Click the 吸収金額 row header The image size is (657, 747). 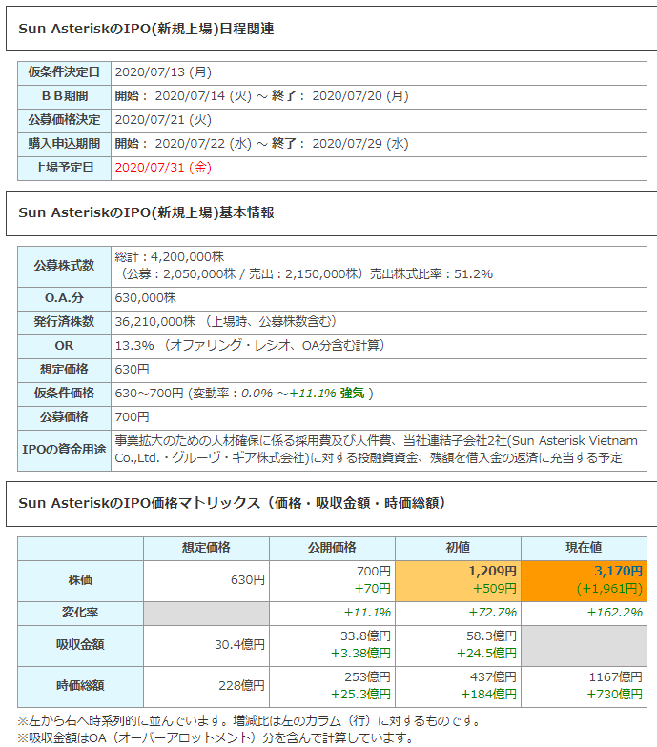(x=80, y=646)
